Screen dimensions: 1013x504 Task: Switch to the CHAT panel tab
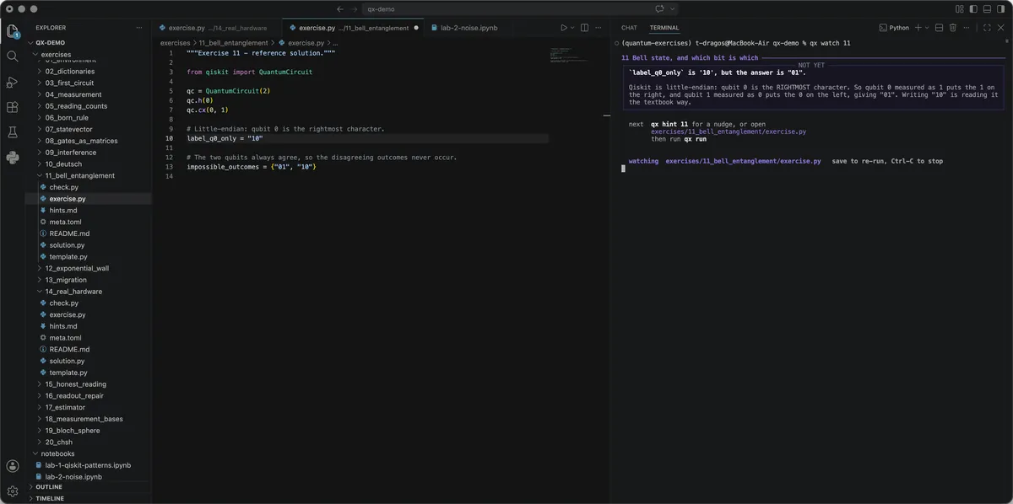coord(629,28)
